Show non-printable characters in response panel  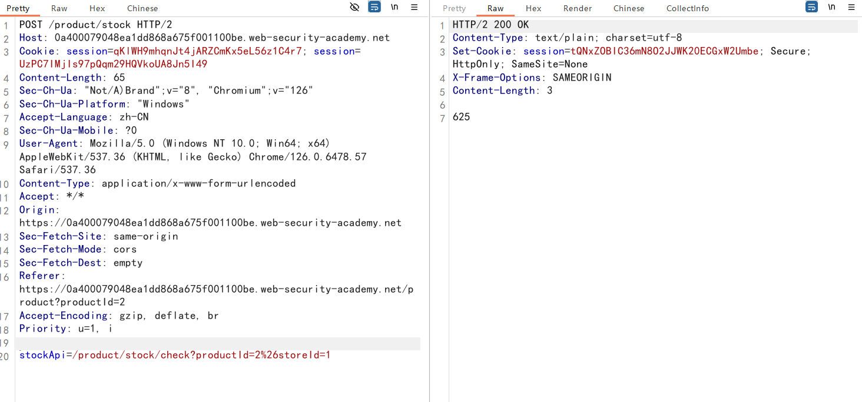(x=831, y=7)
